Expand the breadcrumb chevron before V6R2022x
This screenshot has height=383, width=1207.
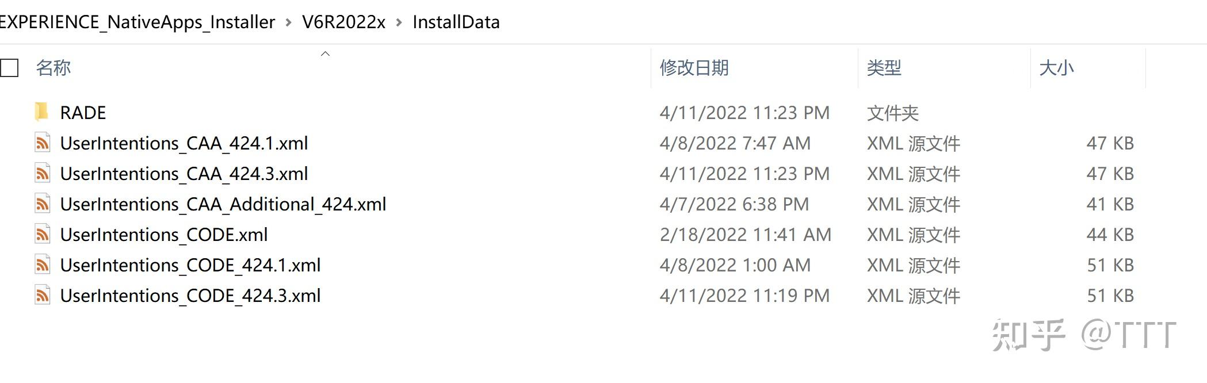pyautogui.click(x=289, y=22)
